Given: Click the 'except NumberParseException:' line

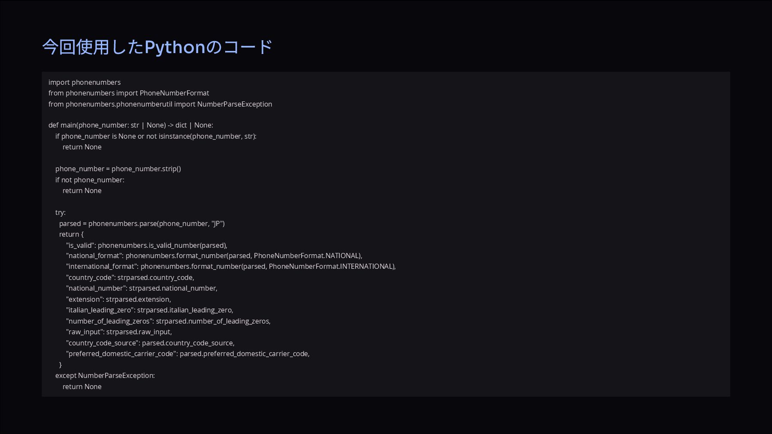Looking at the screenshot, I should [x=105, y=375].
